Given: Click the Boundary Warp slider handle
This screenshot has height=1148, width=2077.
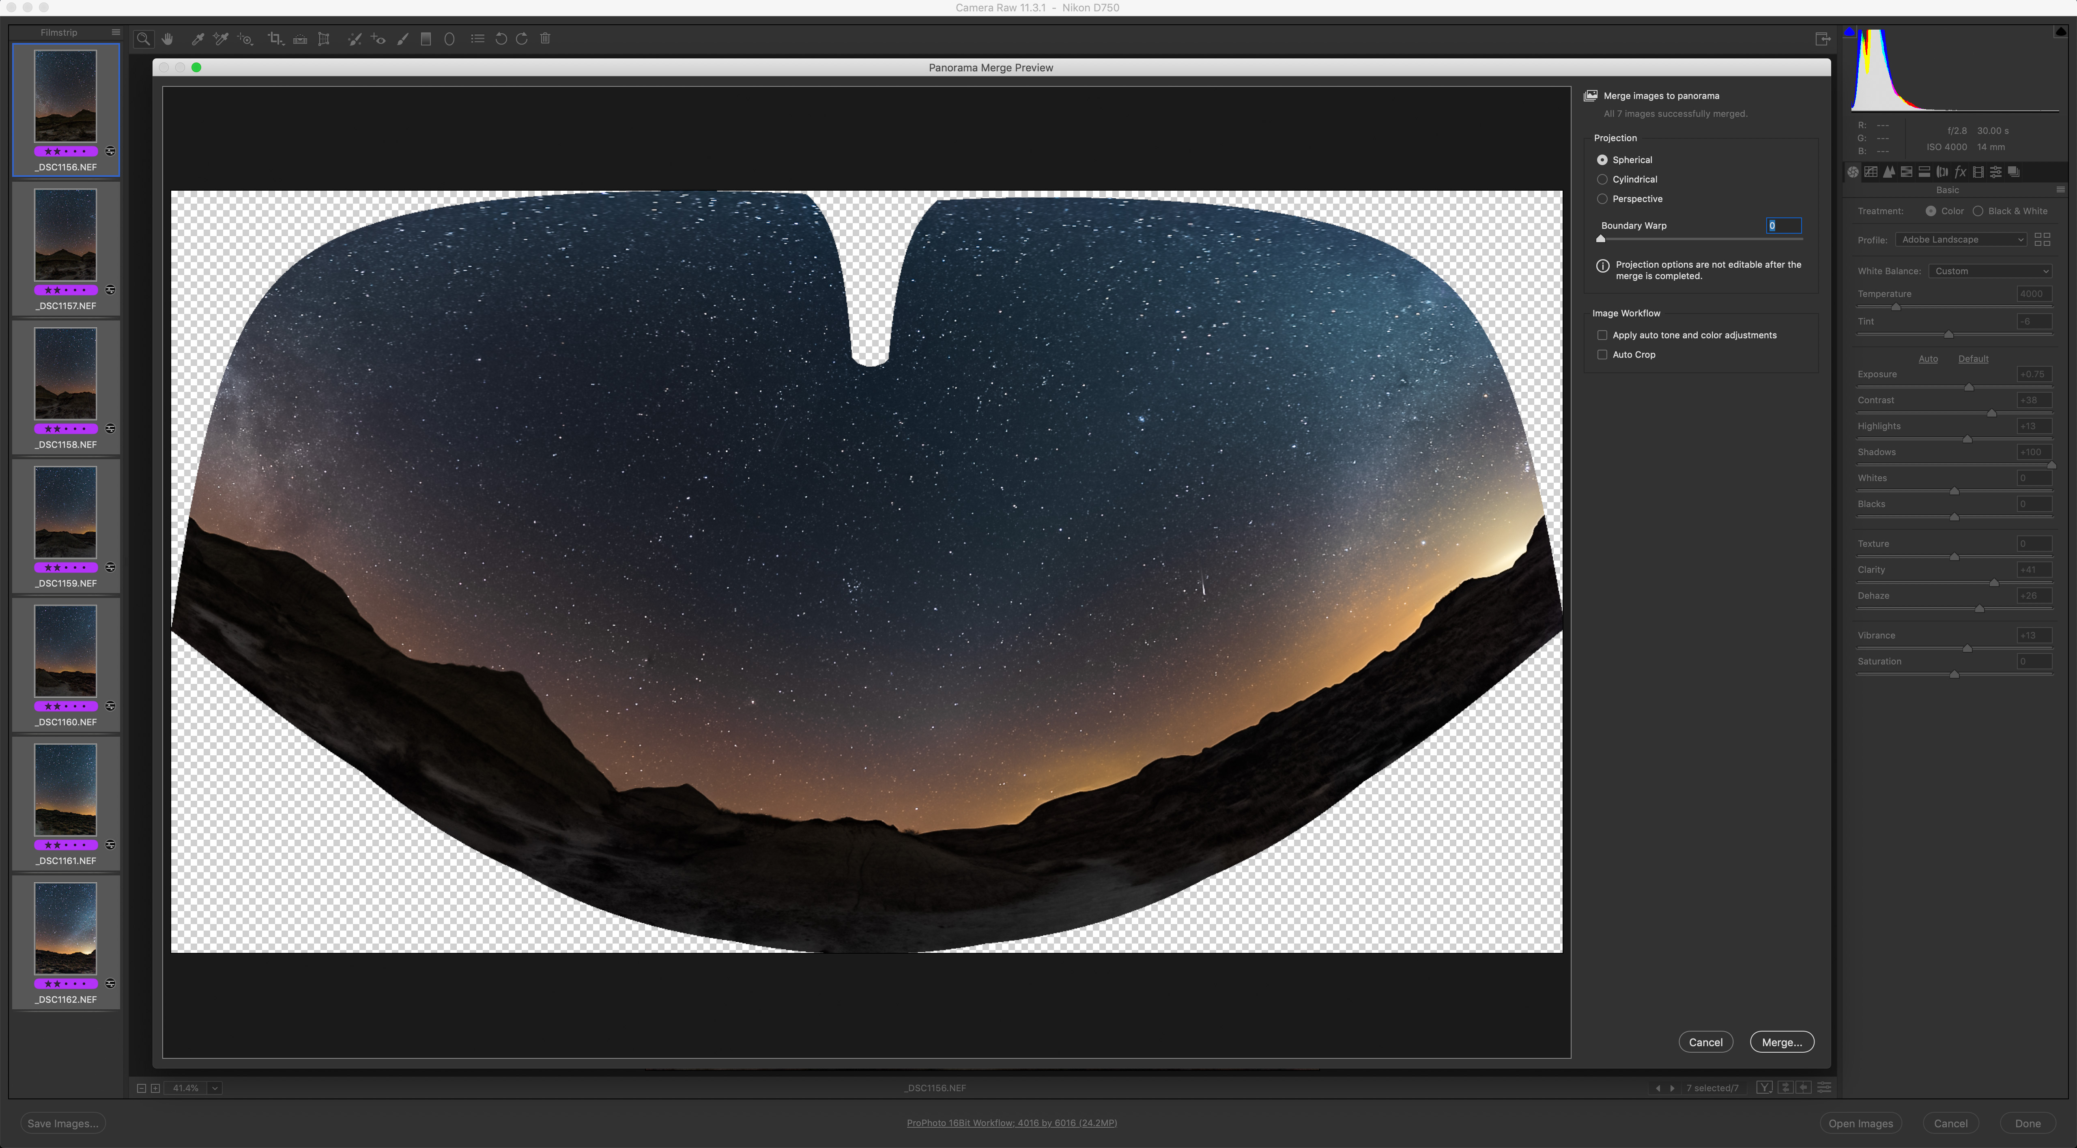Looking at the screenshot, I should click(x=1600, y=239).
